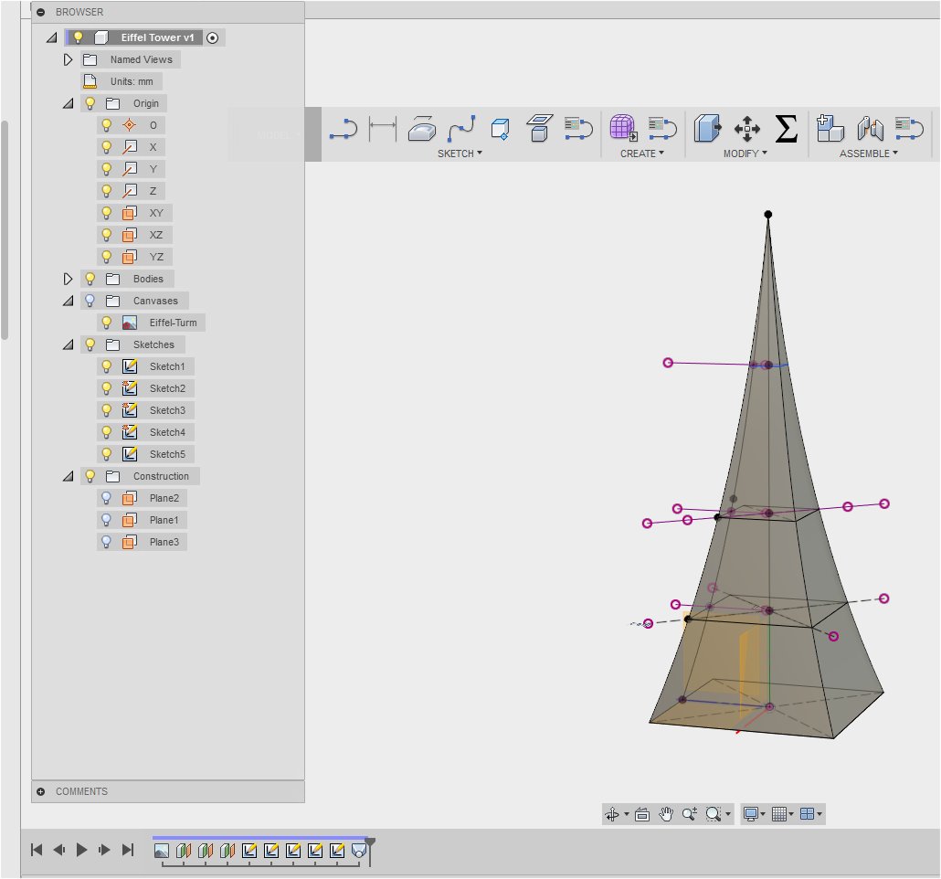Open the Orbit tool dropdown arrow

point(627,814)
